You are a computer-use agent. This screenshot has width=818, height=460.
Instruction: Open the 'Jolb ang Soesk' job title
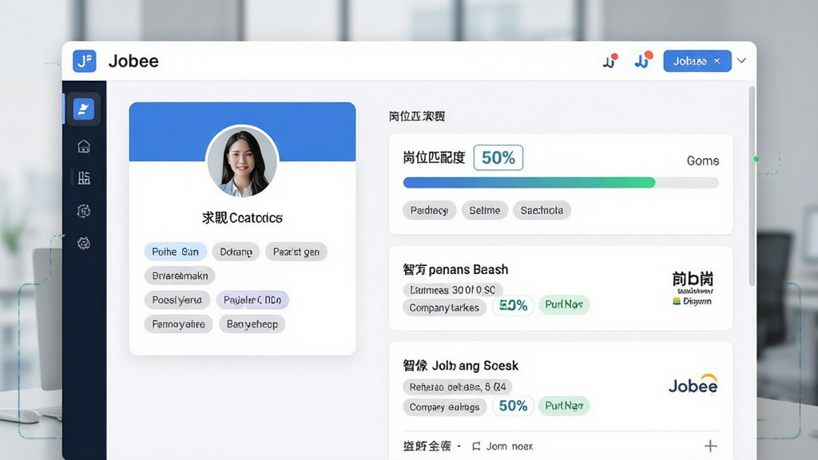pos(461,366)
